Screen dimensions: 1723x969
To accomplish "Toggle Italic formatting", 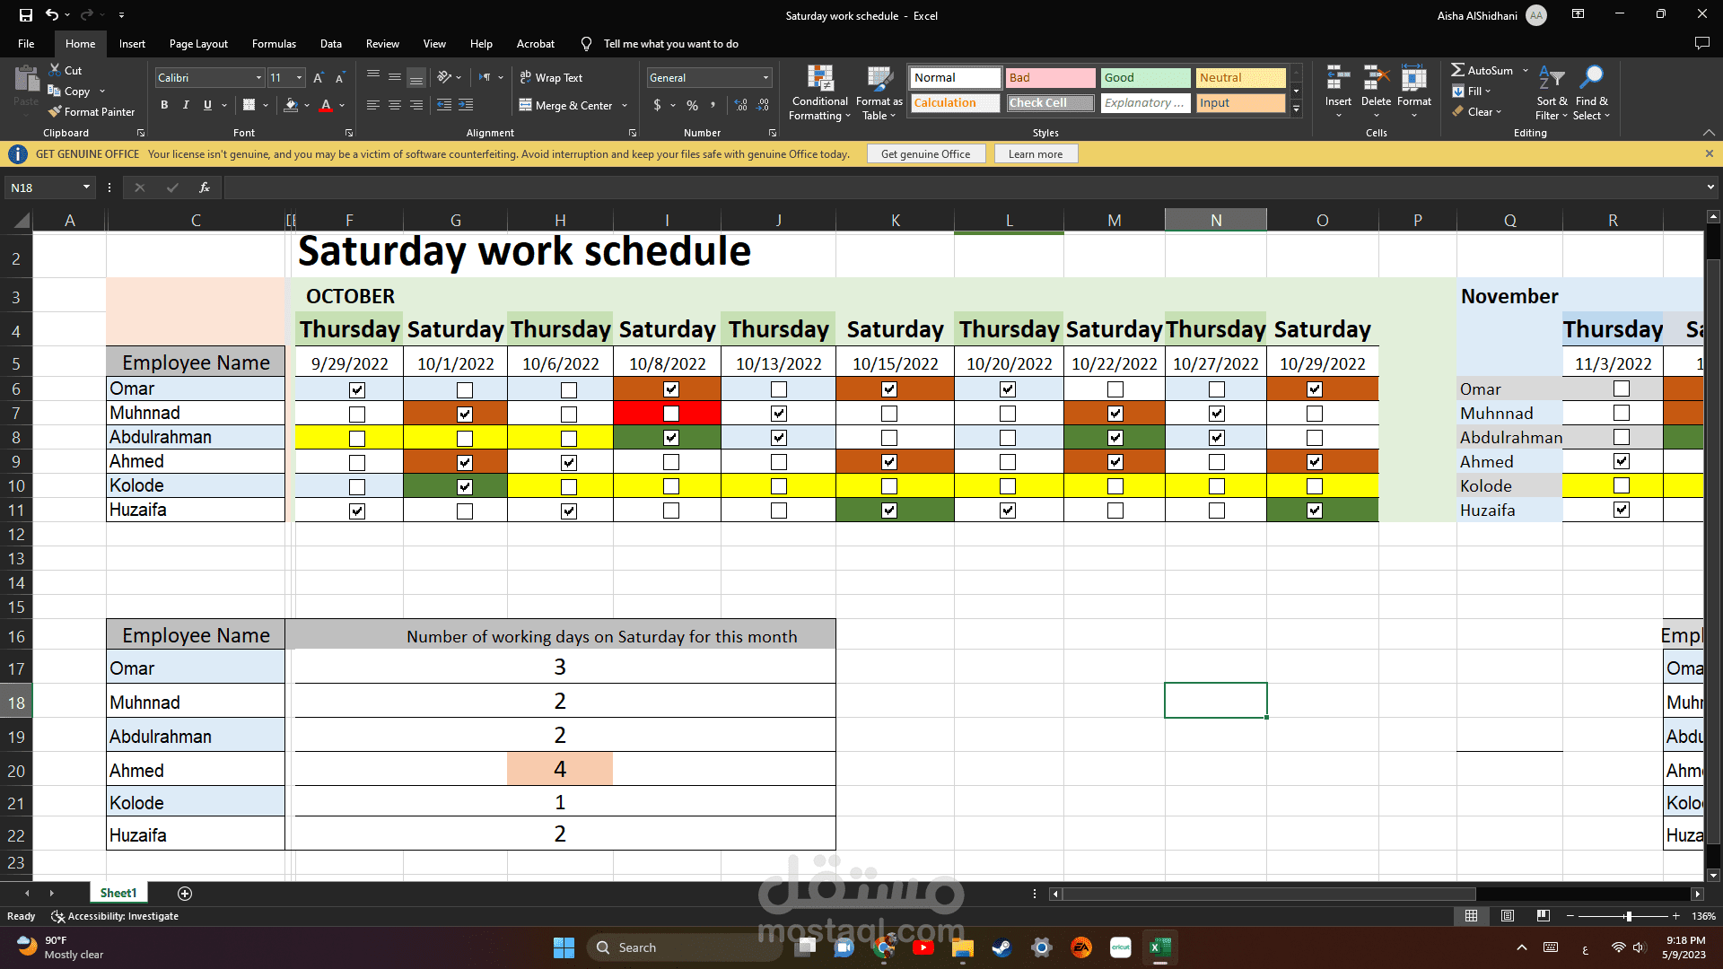I will 186,105.
